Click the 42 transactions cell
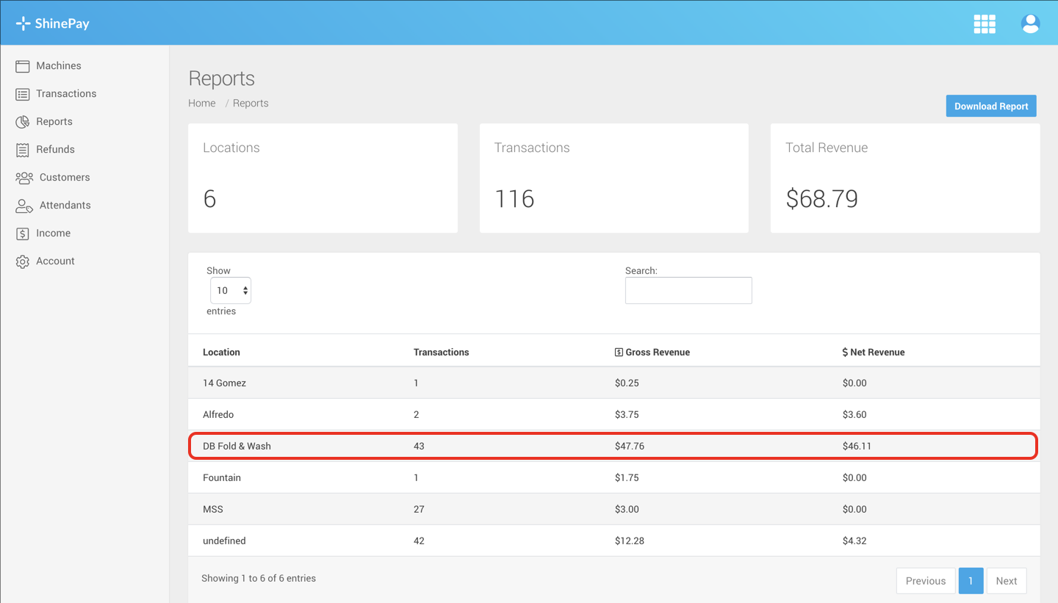 (419, 541)
